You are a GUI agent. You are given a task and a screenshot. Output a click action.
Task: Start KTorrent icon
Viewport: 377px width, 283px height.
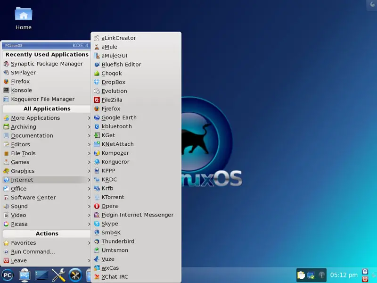[97, 197]
